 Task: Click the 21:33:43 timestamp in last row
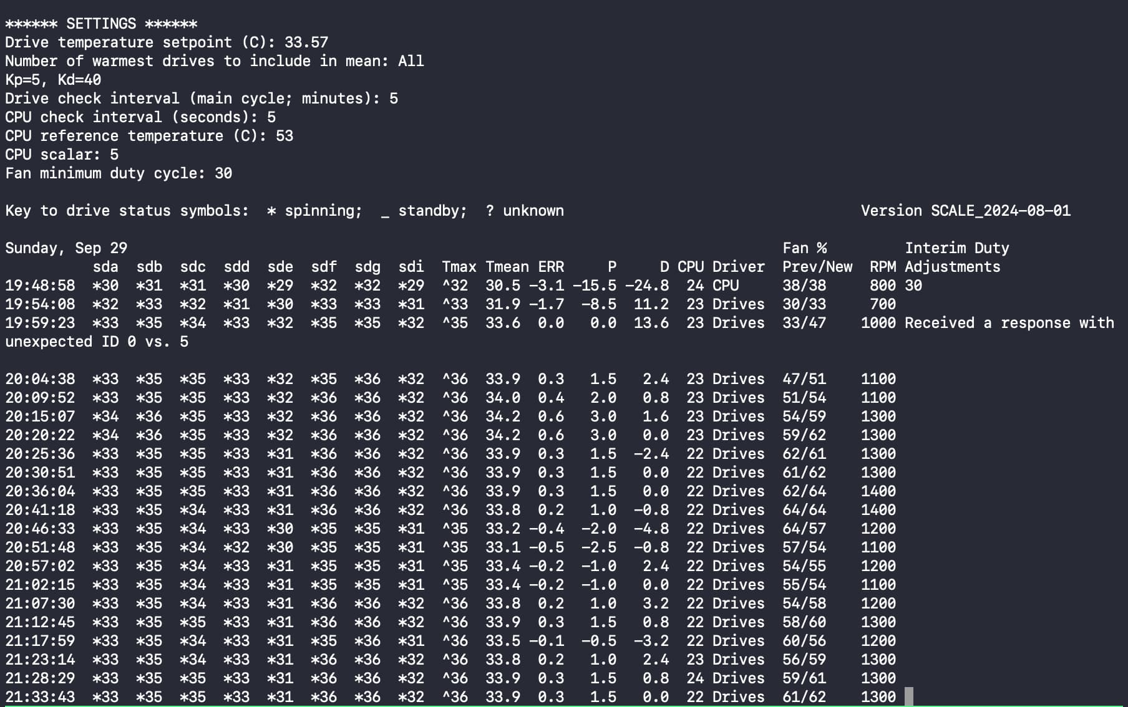[x=40, y=696]
